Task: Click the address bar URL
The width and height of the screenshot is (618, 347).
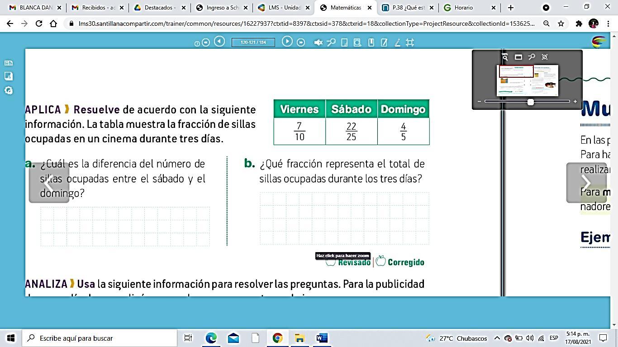Action: pos(306,23)
